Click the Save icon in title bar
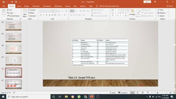Screen dimensions: 176x99 [4, 2]
